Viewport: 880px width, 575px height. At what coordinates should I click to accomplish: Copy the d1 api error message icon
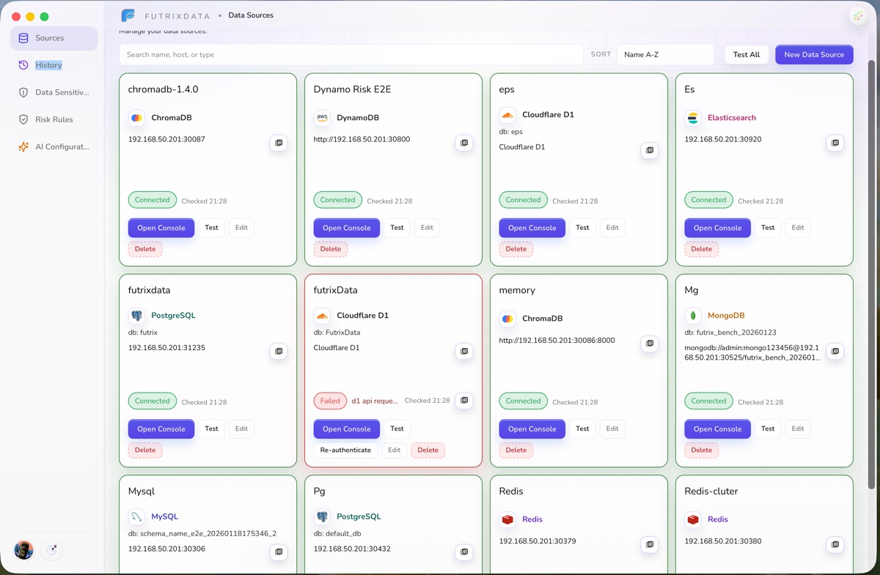464,401
